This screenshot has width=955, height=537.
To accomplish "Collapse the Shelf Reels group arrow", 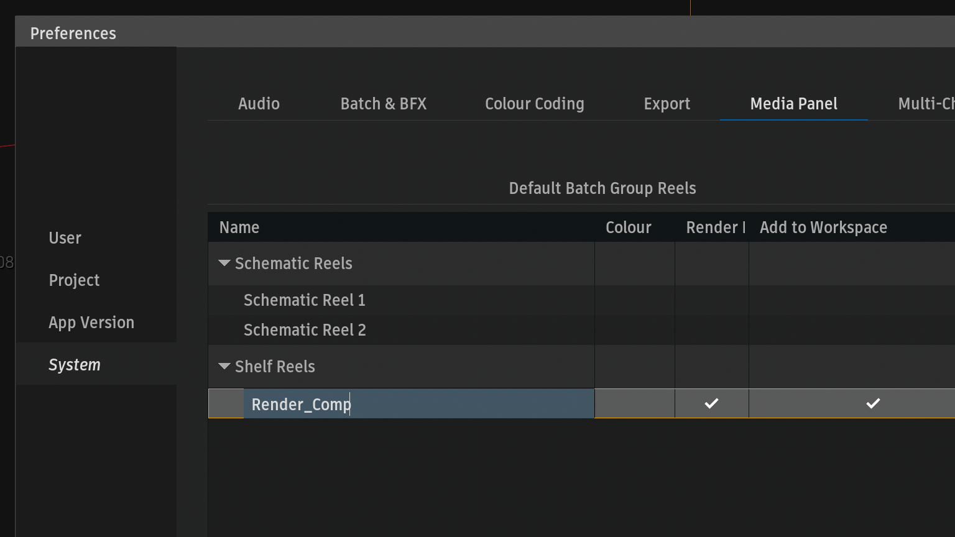I will click(x=224, y=367).
